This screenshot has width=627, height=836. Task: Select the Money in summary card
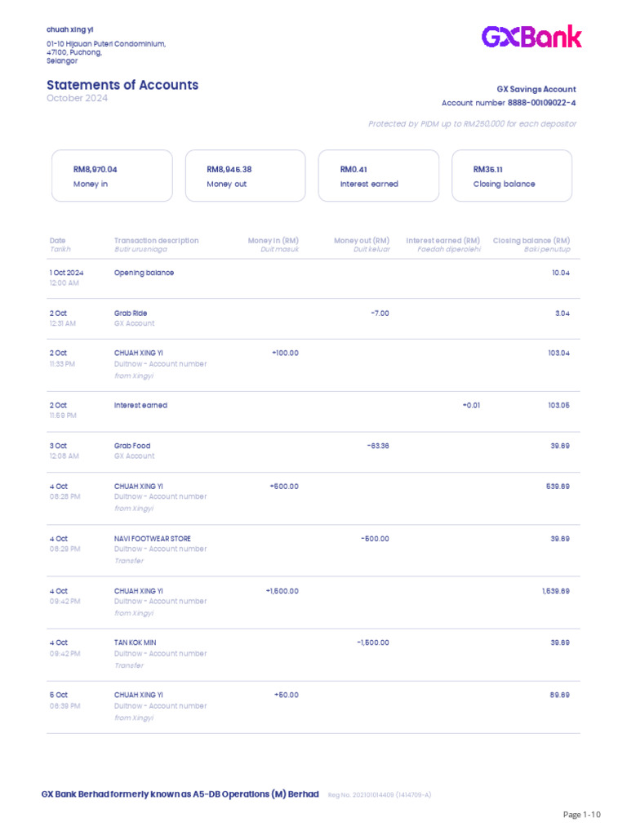pyautogui.click(x=112, y=176)
